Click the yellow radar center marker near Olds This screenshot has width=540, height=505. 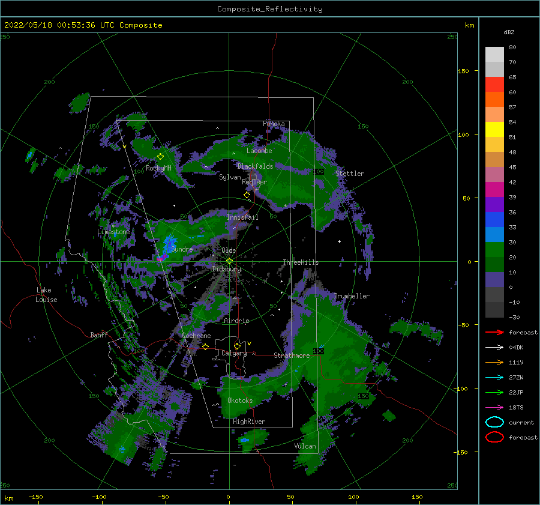(x=229, y=261)
